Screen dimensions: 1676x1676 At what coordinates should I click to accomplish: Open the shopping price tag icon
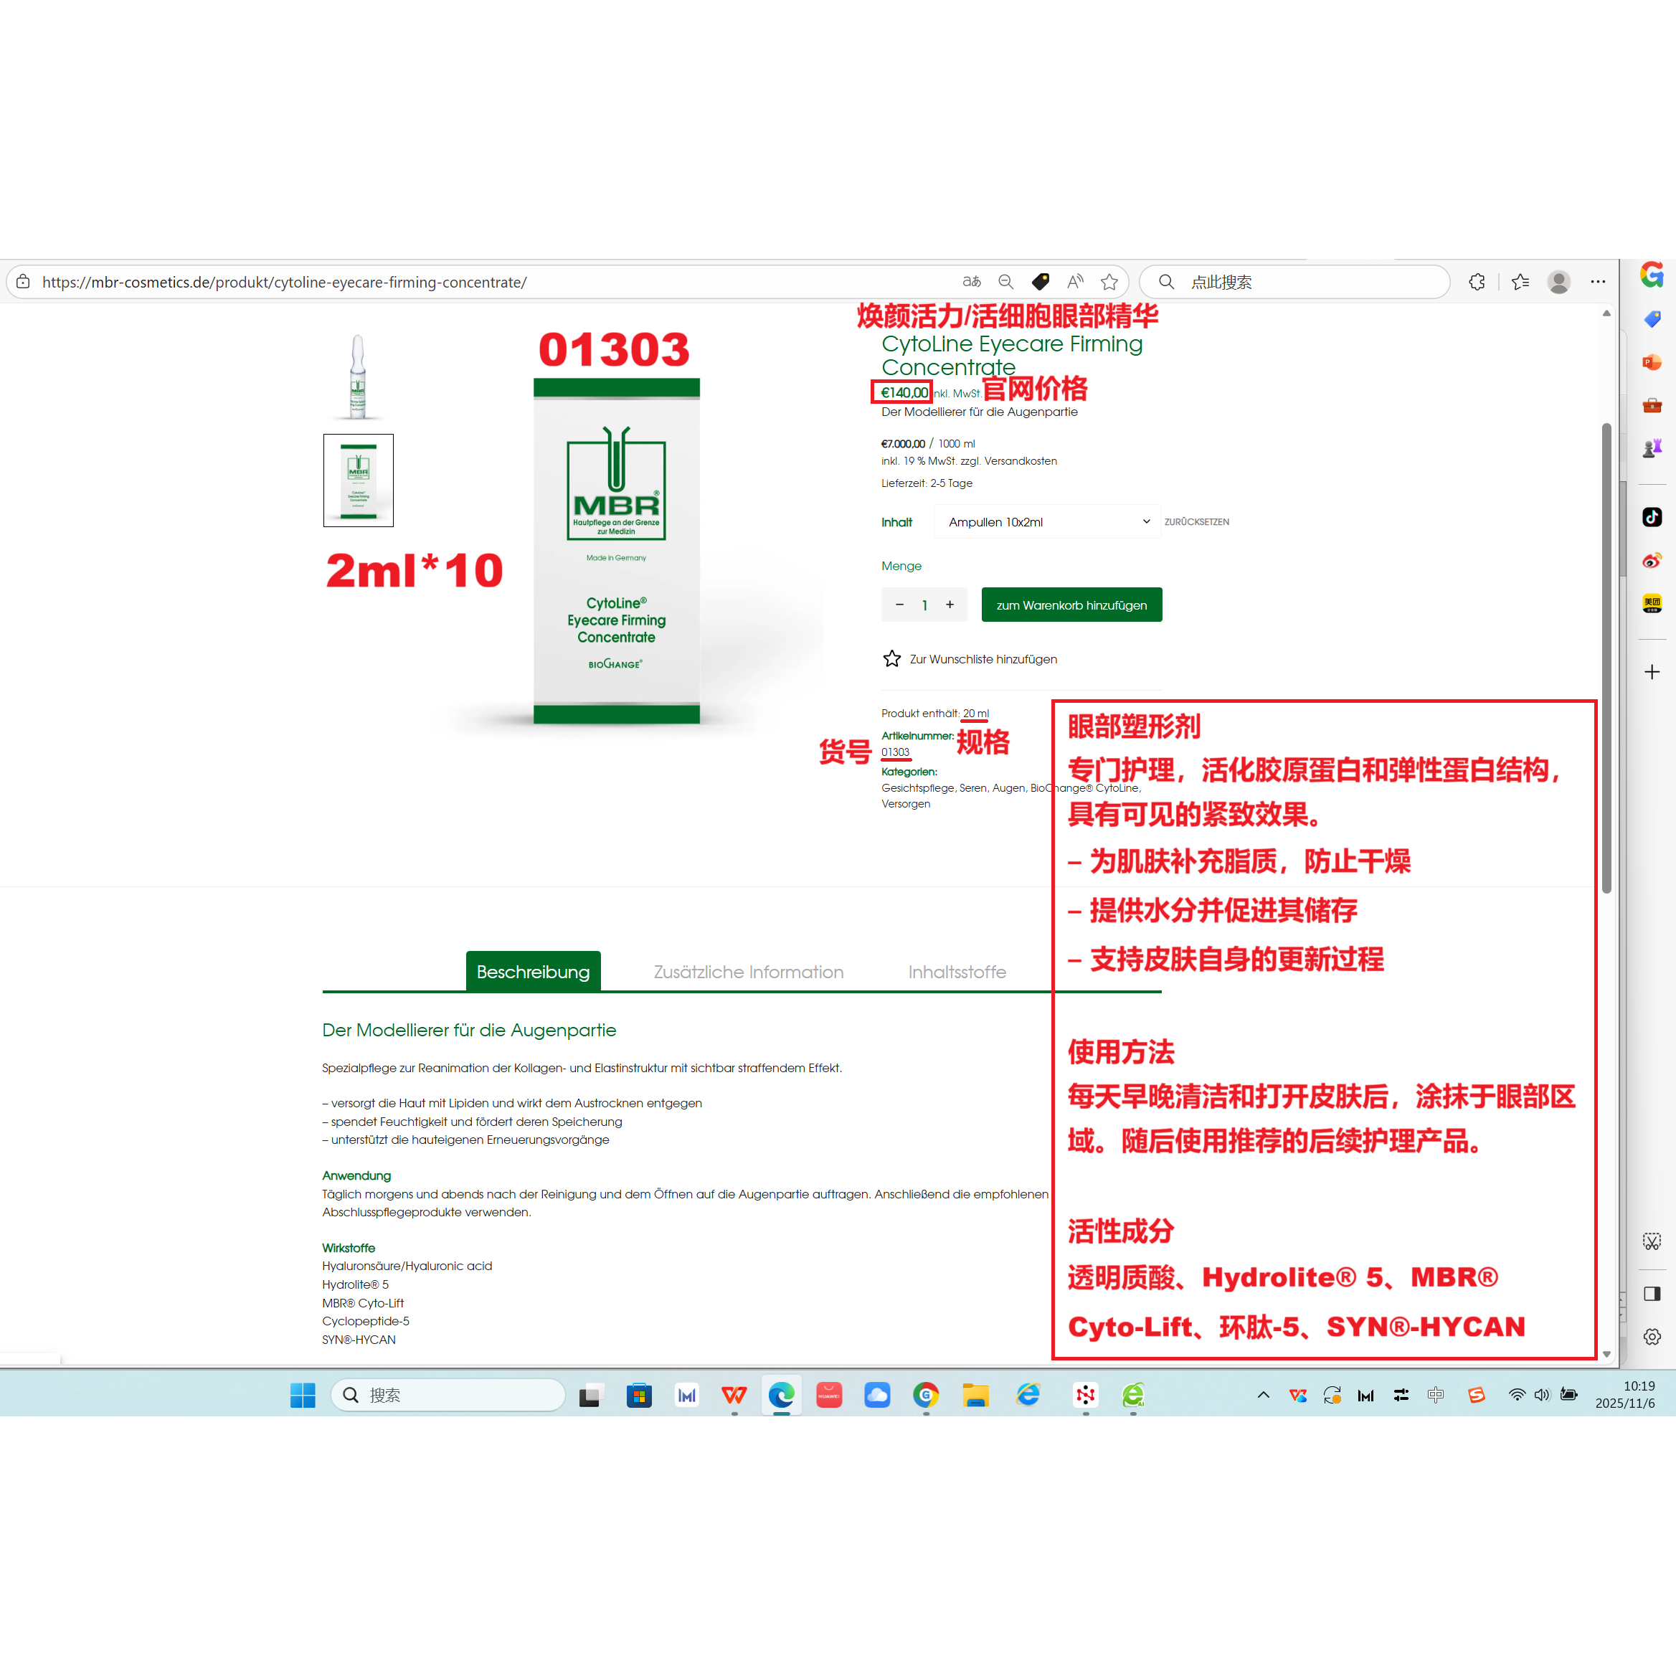pos(1040,282)
